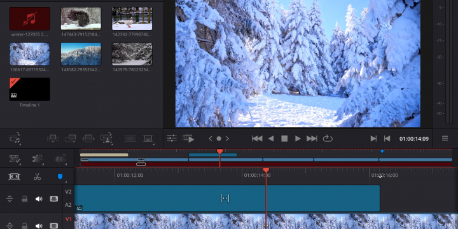Select the razor scissors cut tool
The height and width of the screenshot is (229, 458).
[37, 176]
